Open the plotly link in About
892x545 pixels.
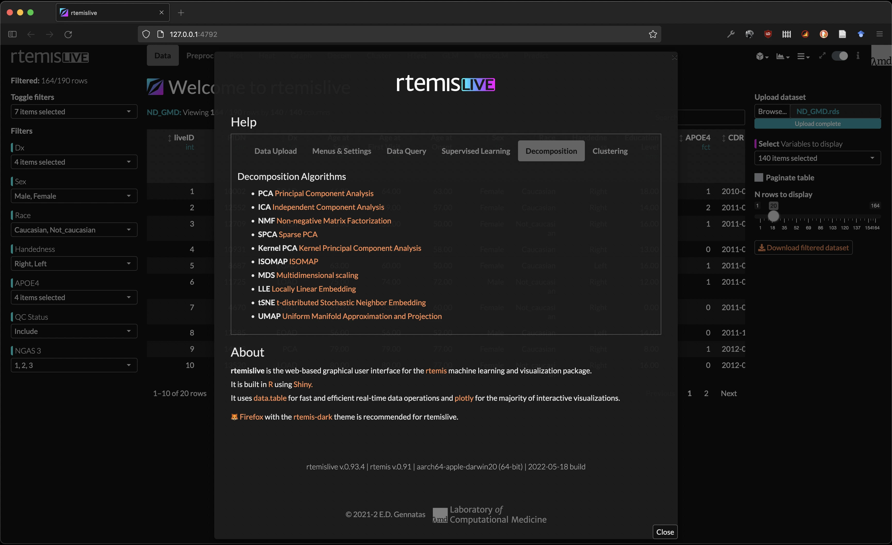[464, 398]
